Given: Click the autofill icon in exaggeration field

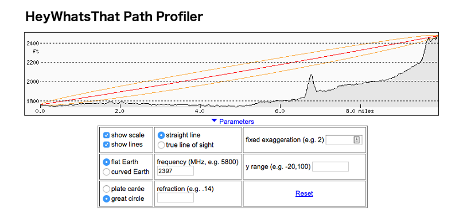Looking at the screenshot, I should (x=356, y=140).
